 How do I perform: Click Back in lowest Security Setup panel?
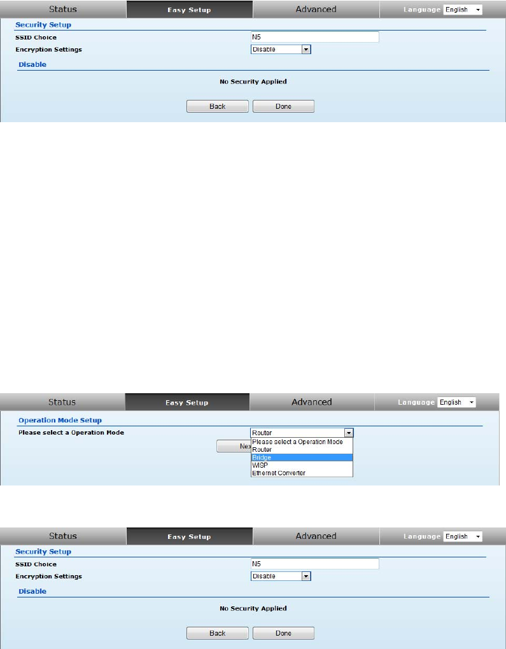coord(218,633)
